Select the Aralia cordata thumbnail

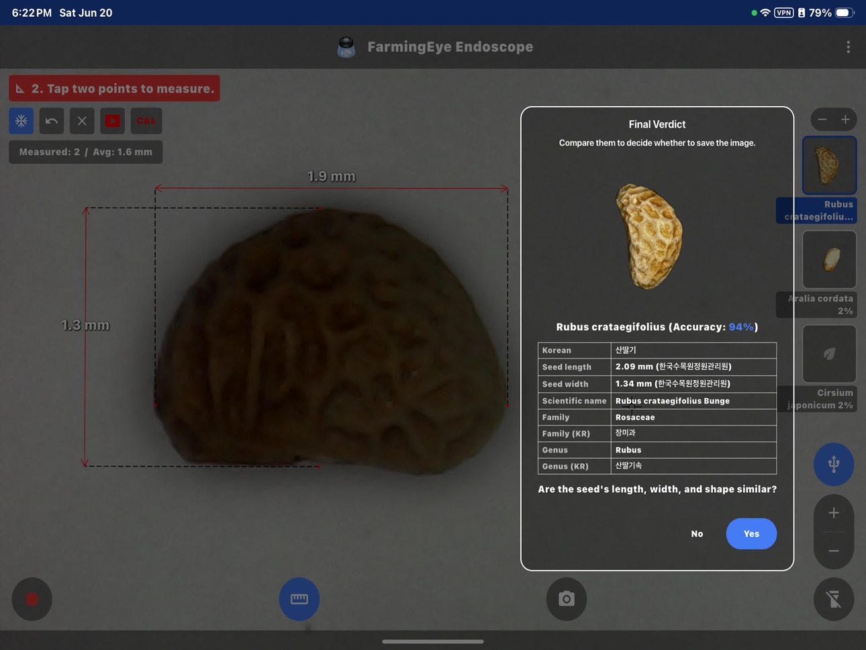click(x=830, y=260)
